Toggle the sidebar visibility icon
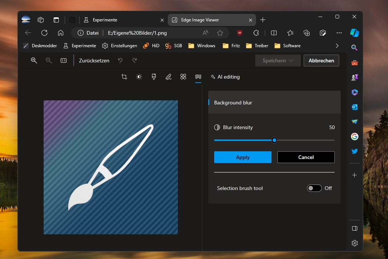388x259 pixels. coord(355,228)
